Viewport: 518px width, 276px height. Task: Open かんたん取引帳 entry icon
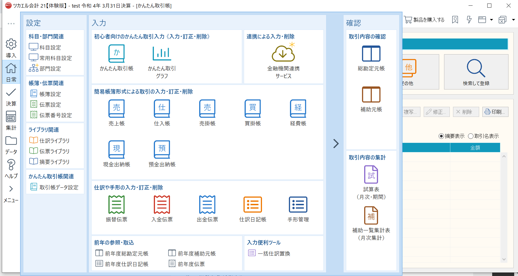[117, 54]
